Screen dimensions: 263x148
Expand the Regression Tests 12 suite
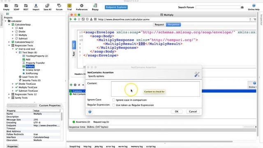pyautogui.click(x=9, y=94)
